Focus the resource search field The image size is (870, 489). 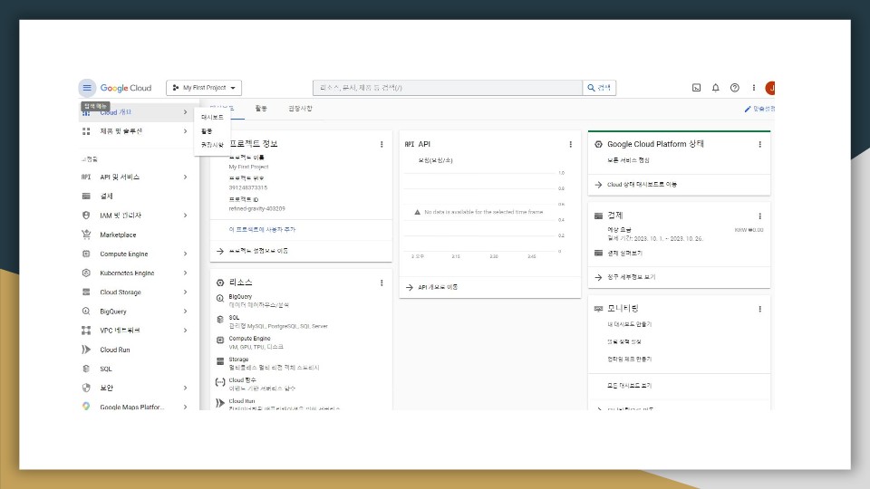(x=447, y=88)
